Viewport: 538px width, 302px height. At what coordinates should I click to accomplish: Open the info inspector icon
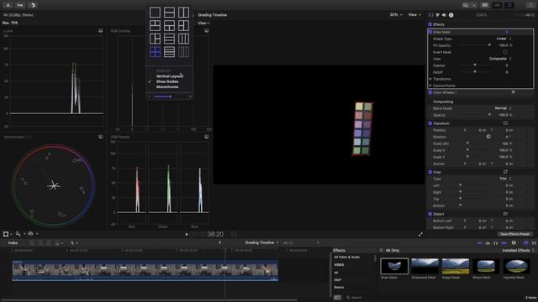[x=451, y=15]
